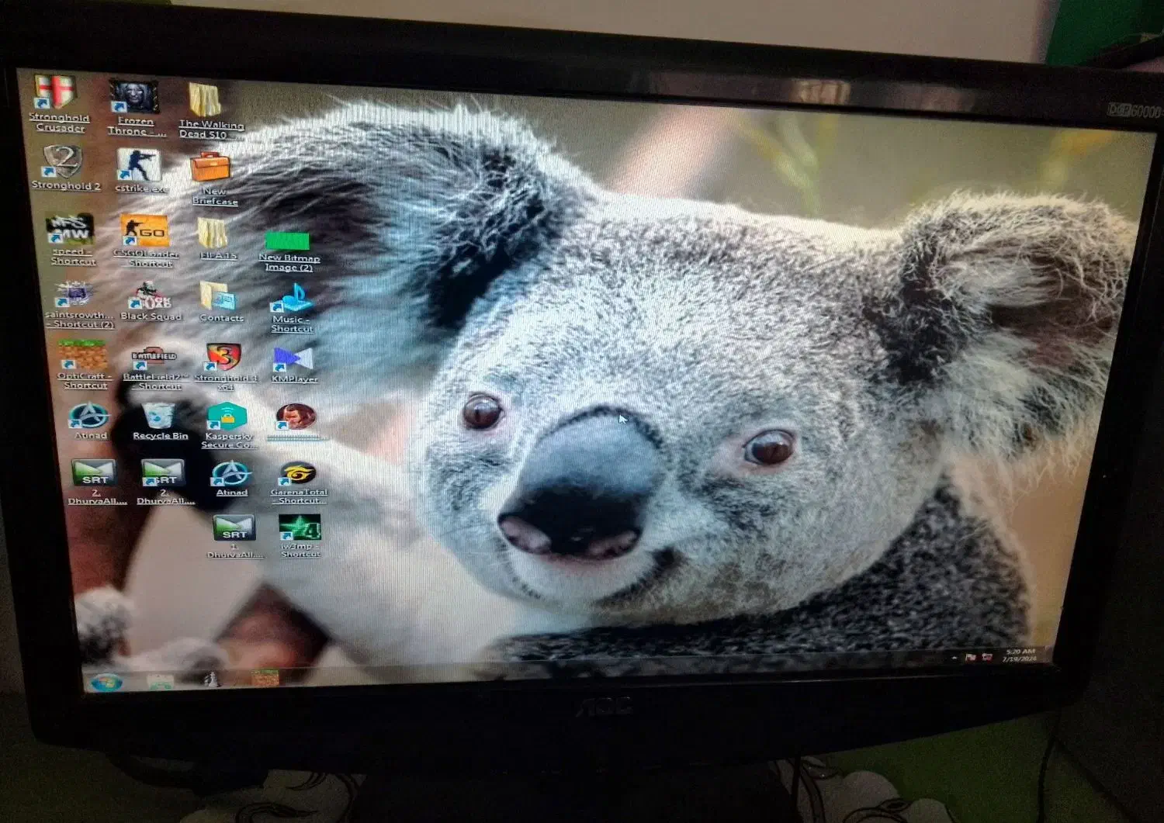Select the Need for Speed speed shortcut
1164x823 pixels.
[71, 230]
